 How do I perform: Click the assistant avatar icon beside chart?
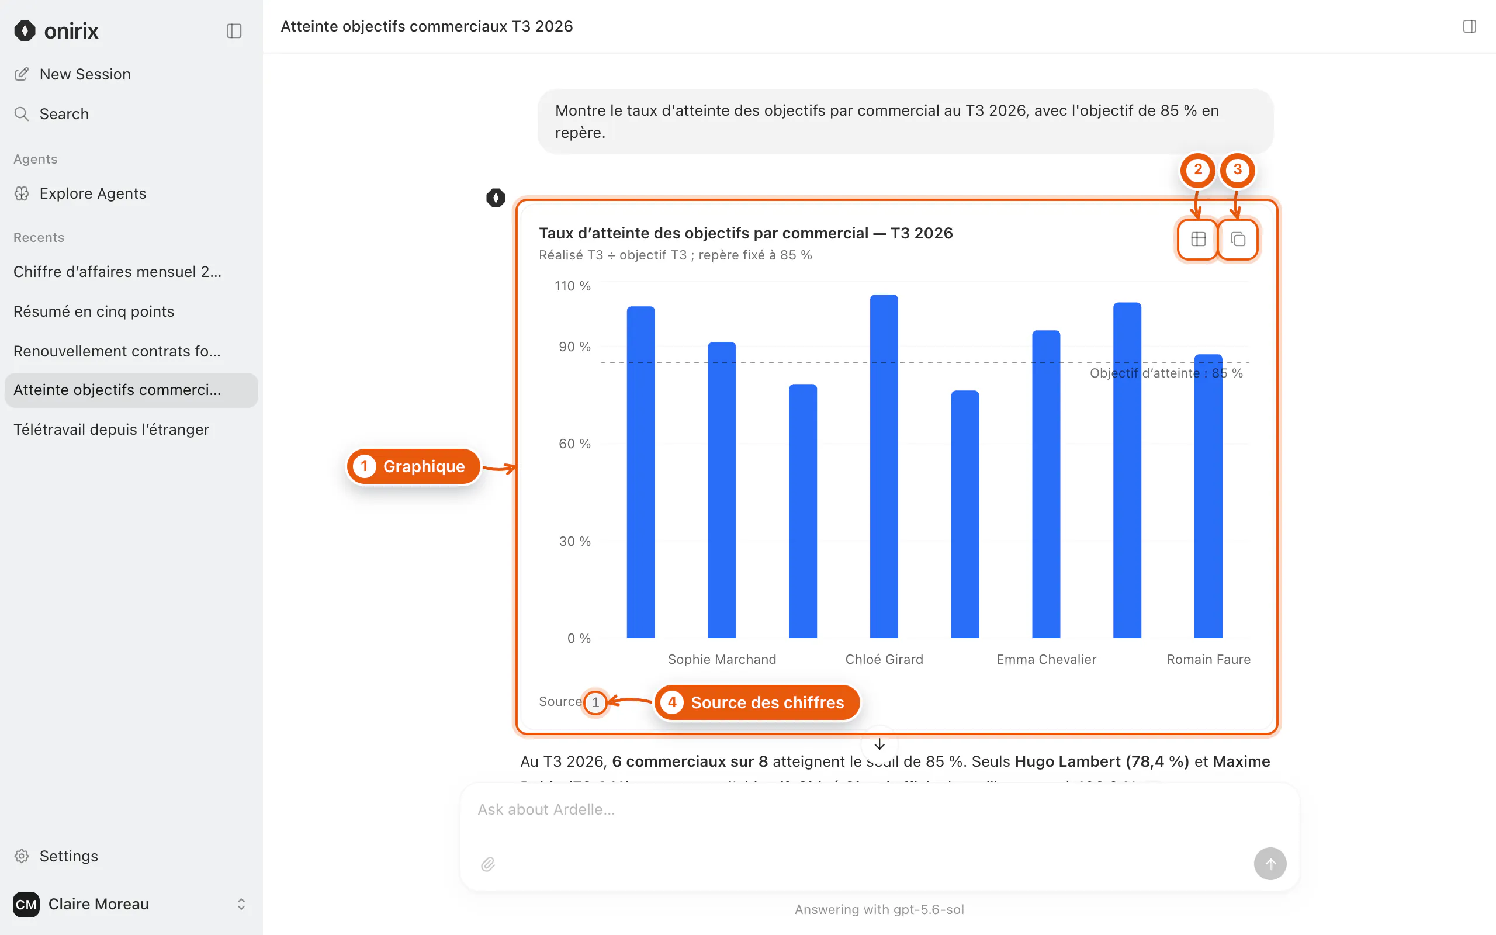pos(496,198)
